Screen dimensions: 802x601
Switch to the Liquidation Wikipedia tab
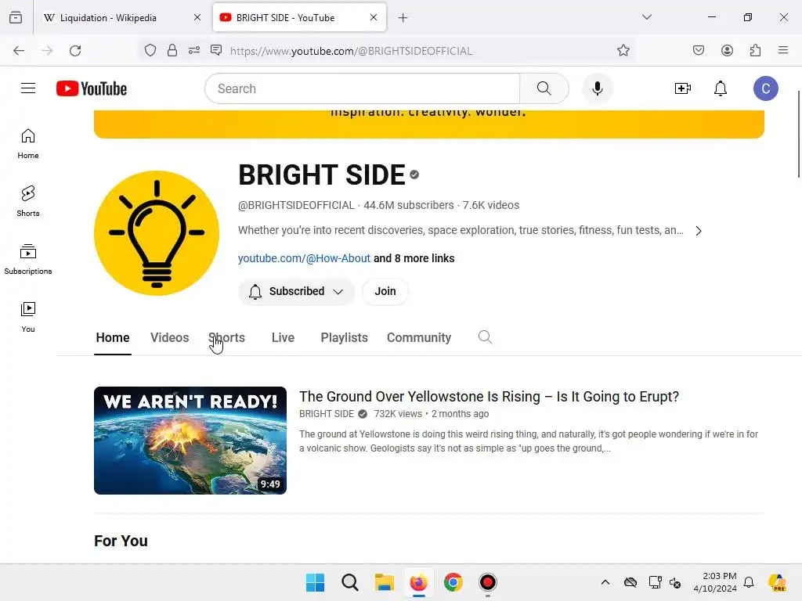tap(108, 18)
